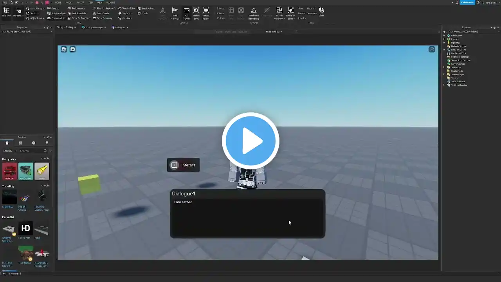Image resolution: width=501 pixels, height=282 pixels.
Task: Open the Tag Editor
Action: [x=125, y=13]
